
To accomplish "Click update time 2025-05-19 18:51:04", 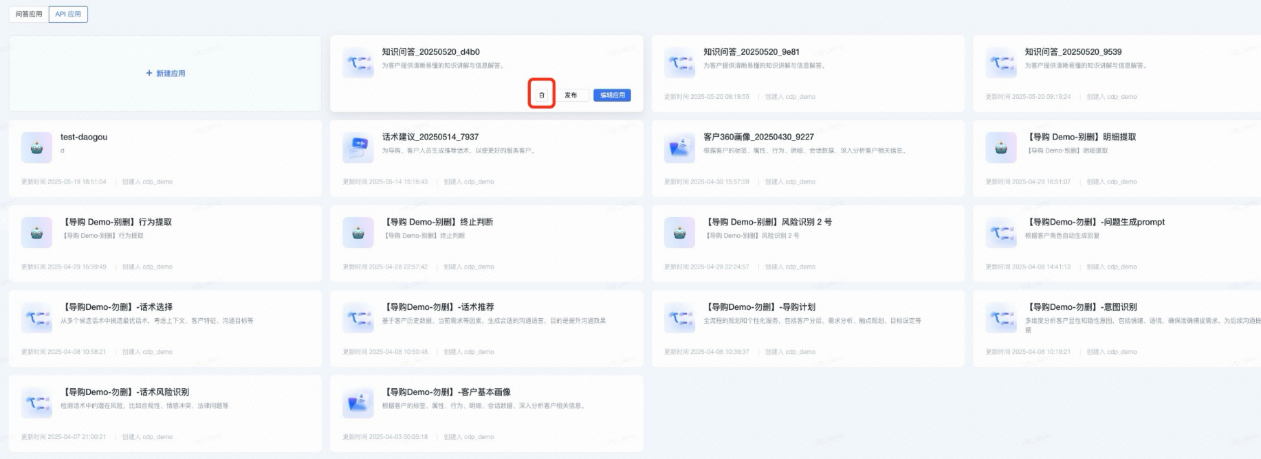I will (64, 182).
